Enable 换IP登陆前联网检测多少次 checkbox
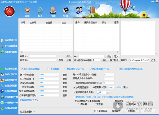The width and height of the screenshot is (159, 115). pos(74,83)
